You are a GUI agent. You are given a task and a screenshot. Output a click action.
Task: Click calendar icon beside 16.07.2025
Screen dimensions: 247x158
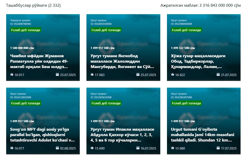[138, 148]
